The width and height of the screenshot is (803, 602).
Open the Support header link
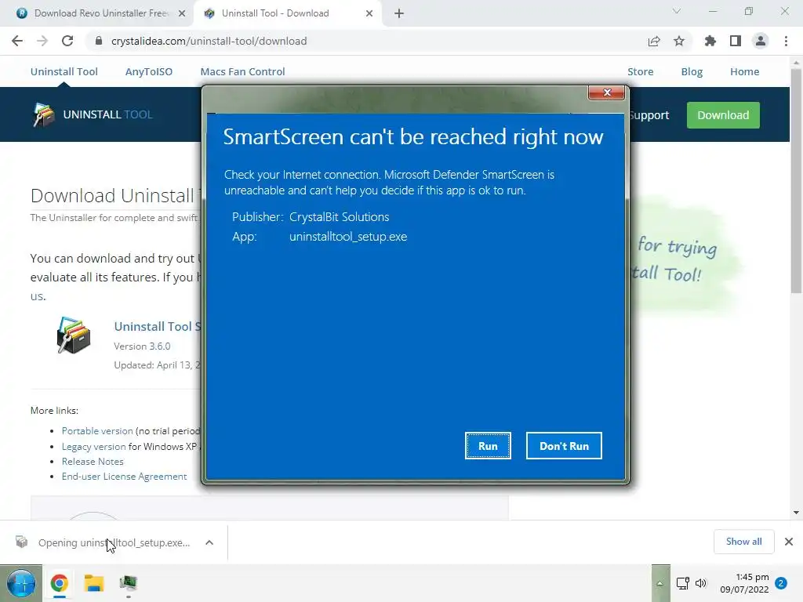point(649,115)
